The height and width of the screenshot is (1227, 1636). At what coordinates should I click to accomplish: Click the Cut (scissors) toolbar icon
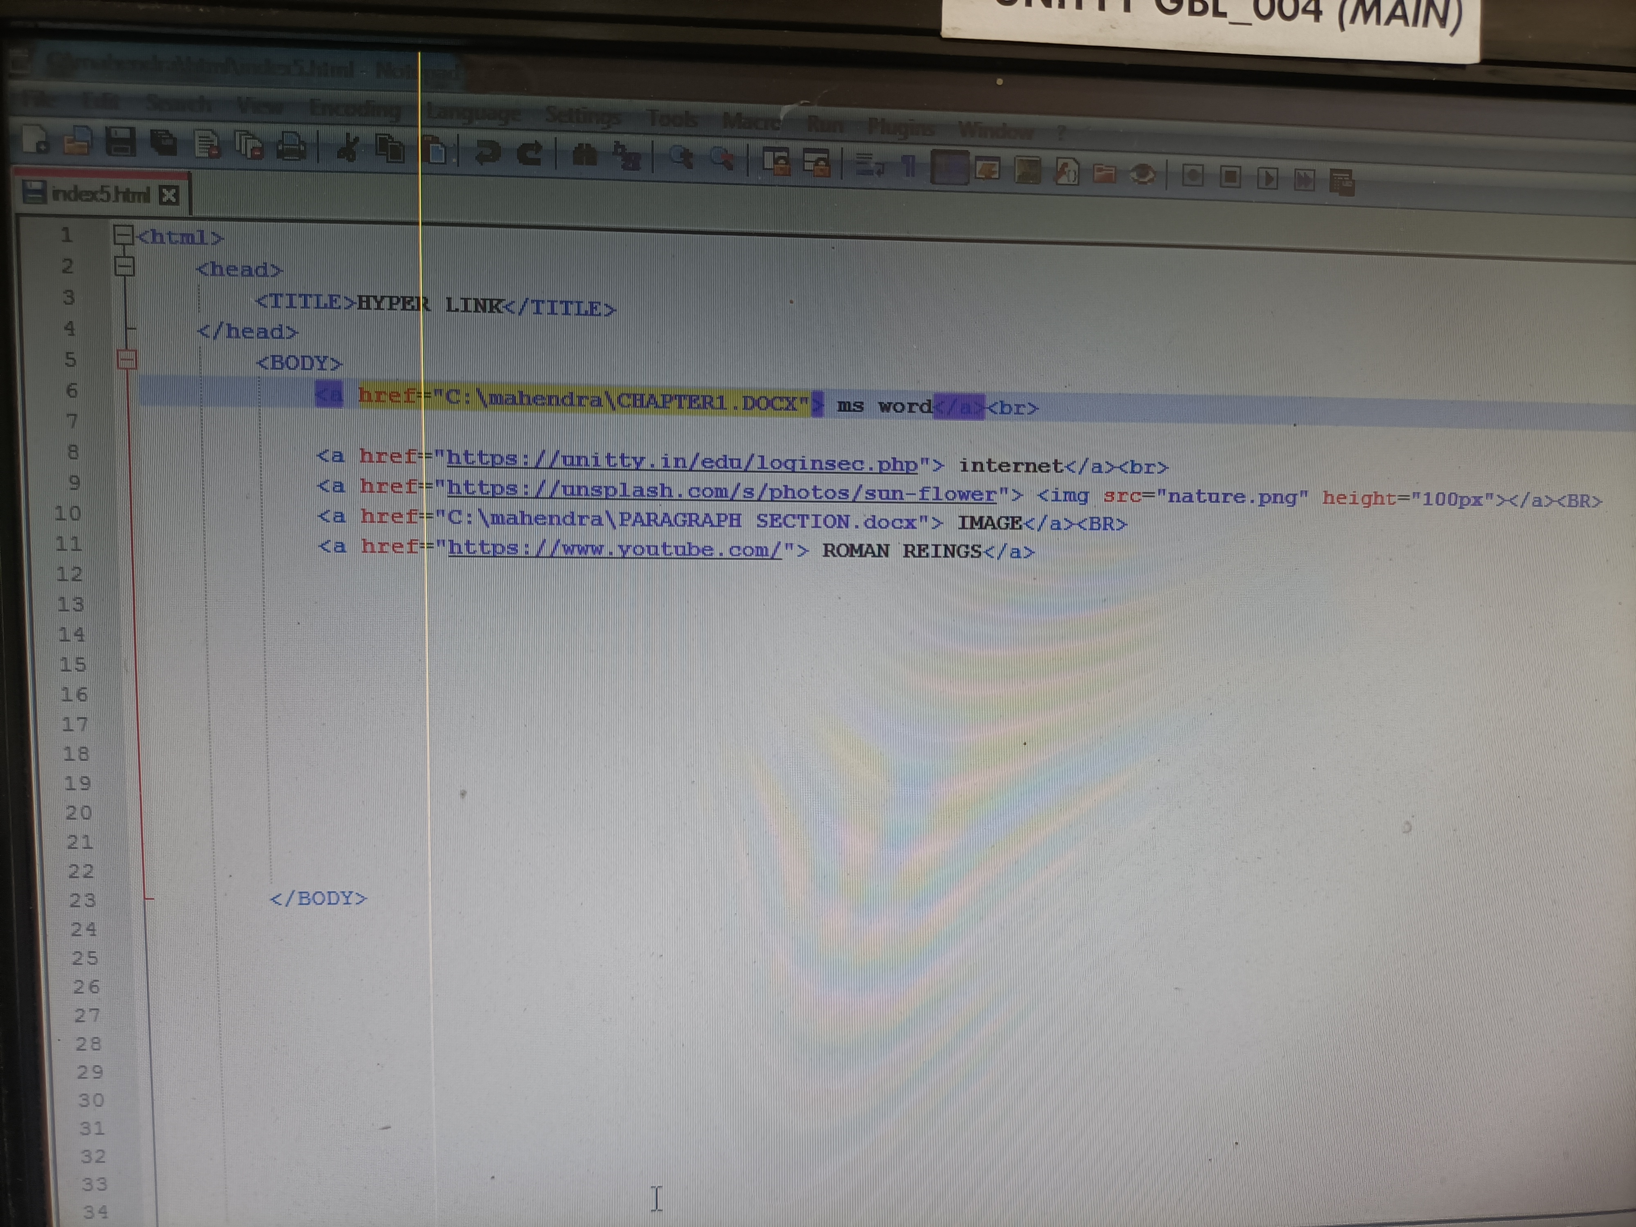[348, 148]
